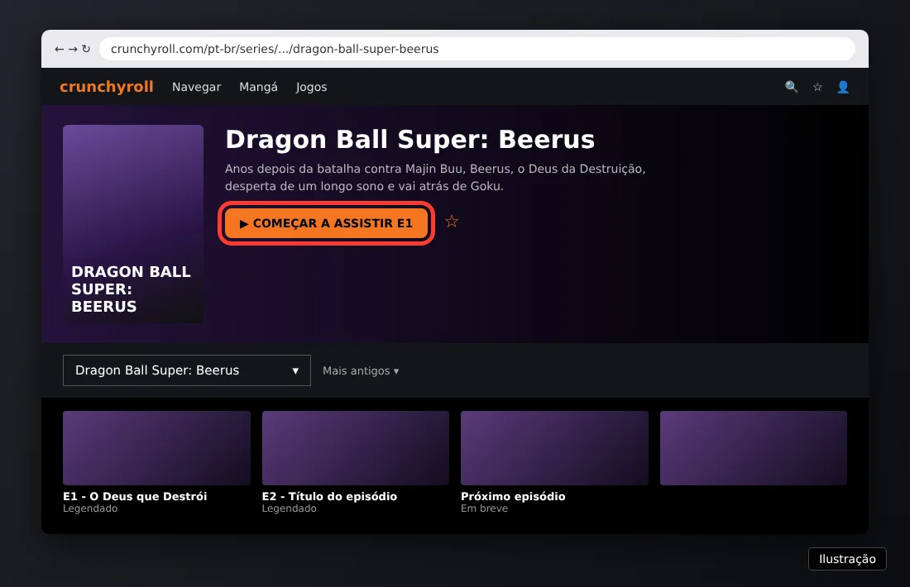Image resolution: width=910 pixels, height=587 pixels.
Task: Open the E1 episode thumbnail
Action: pyautogui.click(x=156, y=448)
